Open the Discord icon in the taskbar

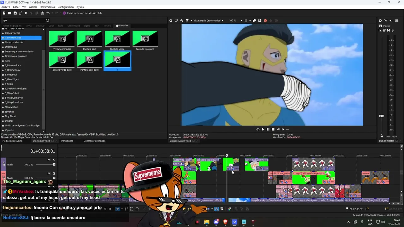coord(216,222)
